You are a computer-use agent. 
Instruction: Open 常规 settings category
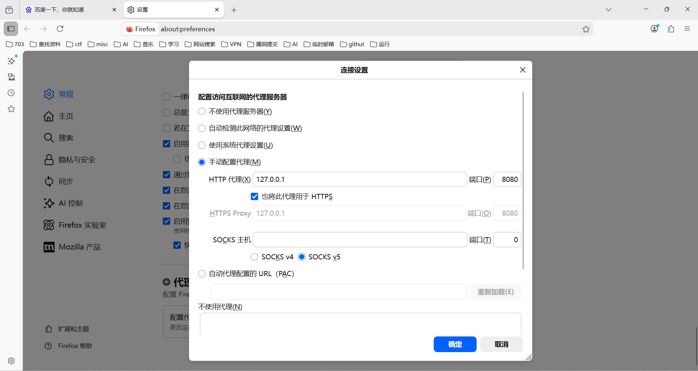(59, 95)
